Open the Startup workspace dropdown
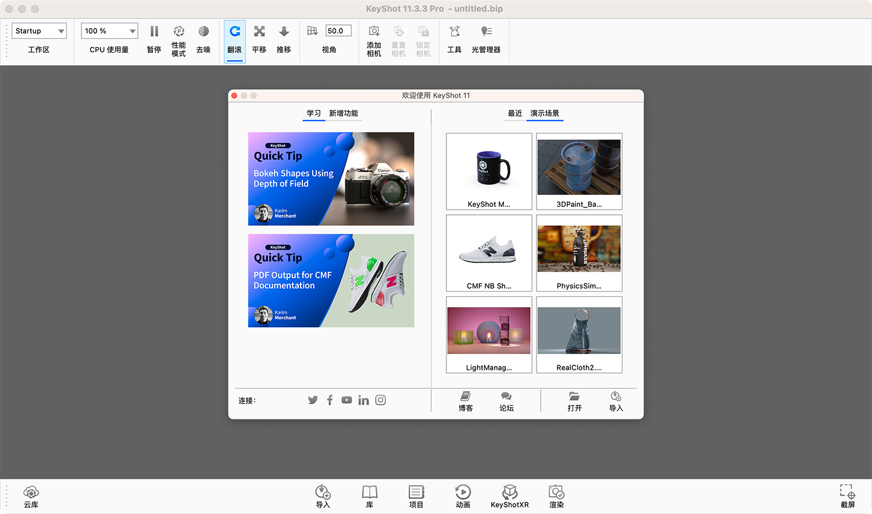 [x=39, y=30]
